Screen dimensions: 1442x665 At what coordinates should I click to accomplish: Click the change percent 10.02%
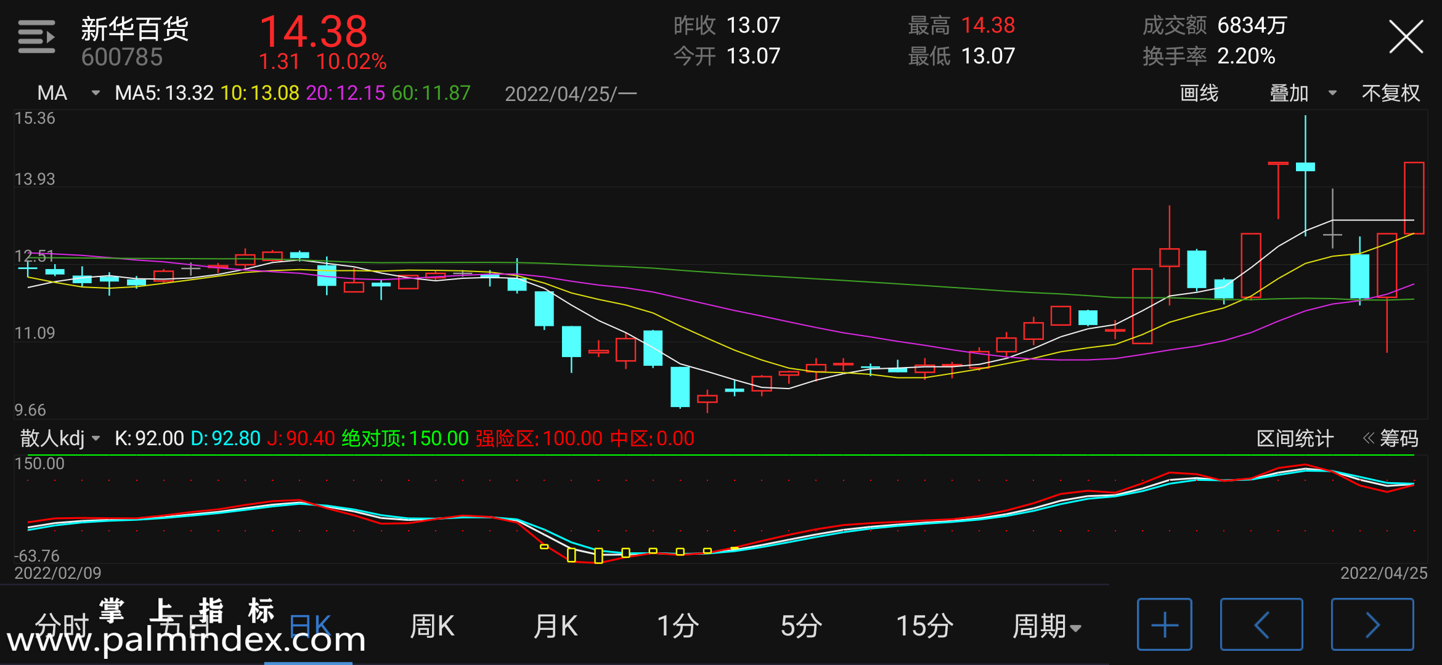[x=351, y=62]
